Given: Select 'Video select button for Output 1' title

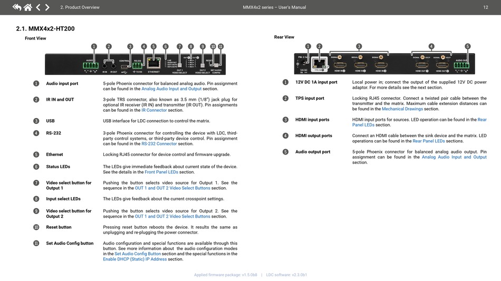Looking at the screenshot, I should 69,185.
